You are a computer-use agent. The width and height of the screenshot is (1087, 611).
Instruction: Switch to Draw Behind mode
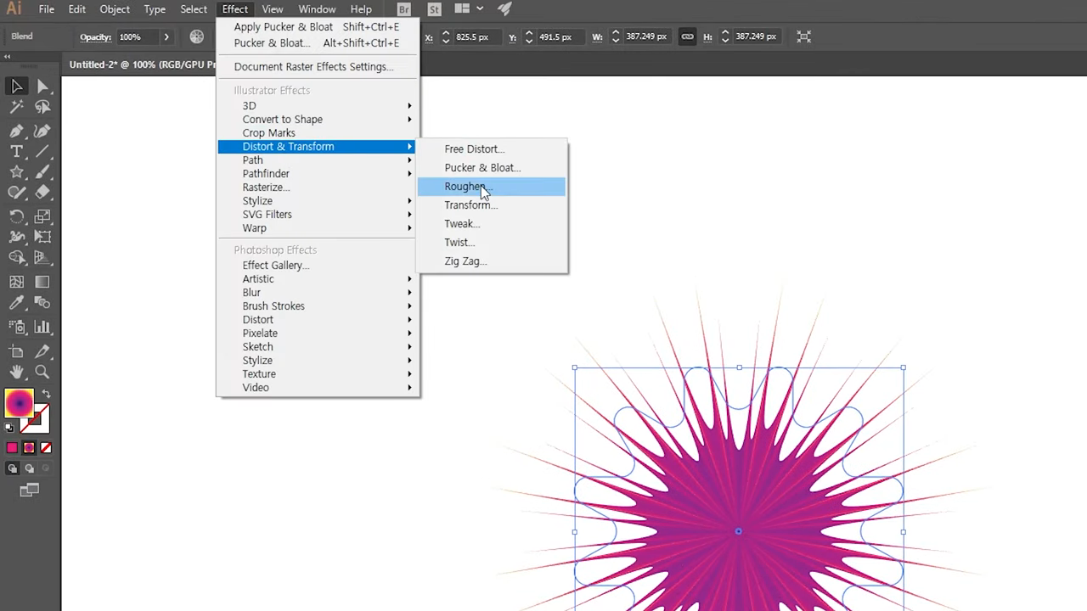tap(29, 468)
